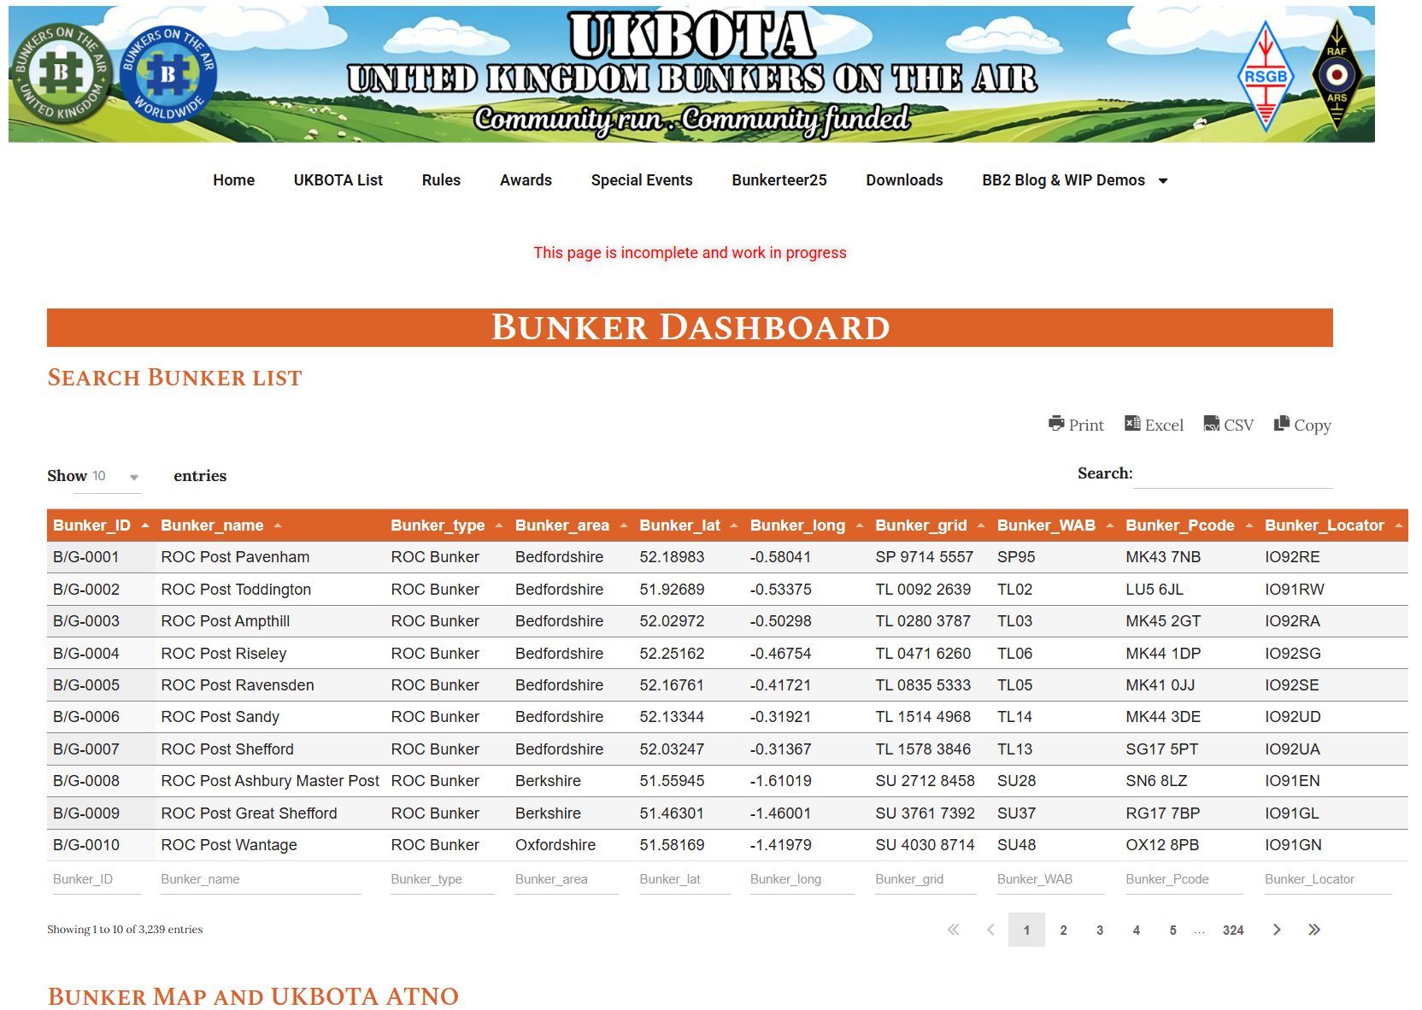Open the Awards page
The image size is (1422, 1010).
pyautogui.click(x=526, y=180)
